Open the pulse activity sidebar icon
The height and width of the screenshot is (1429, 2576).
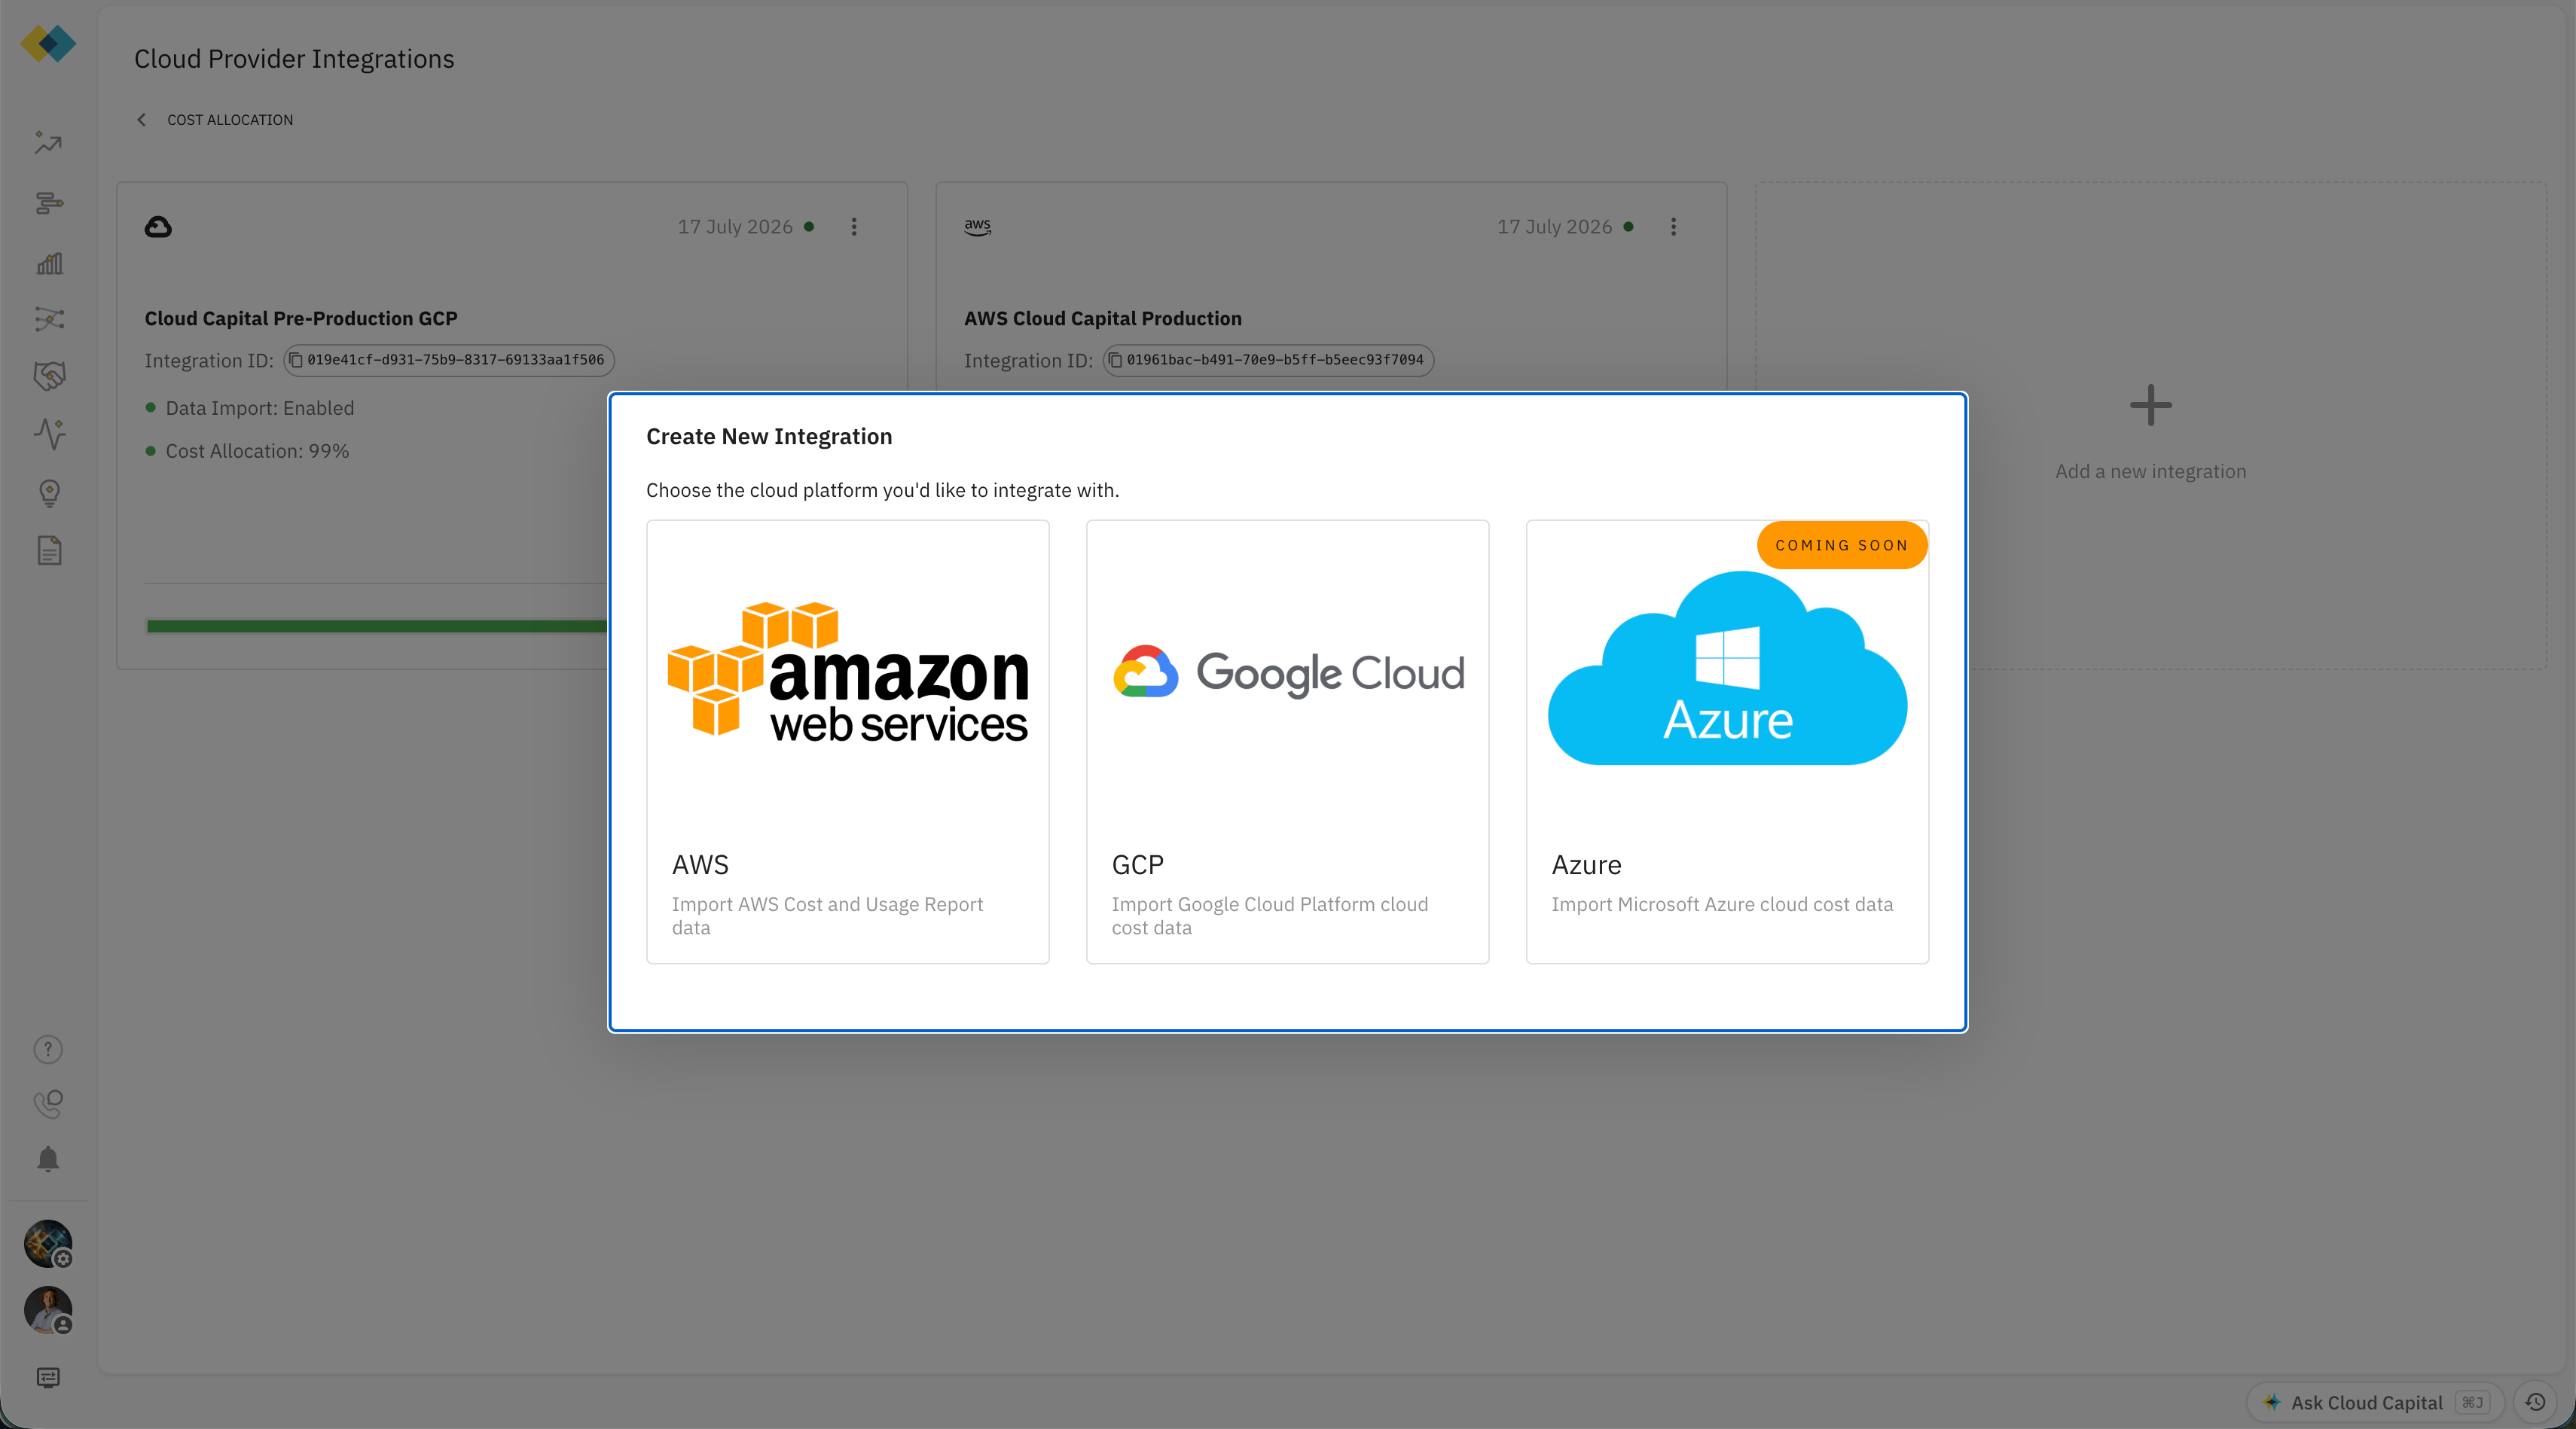point(48,434)
